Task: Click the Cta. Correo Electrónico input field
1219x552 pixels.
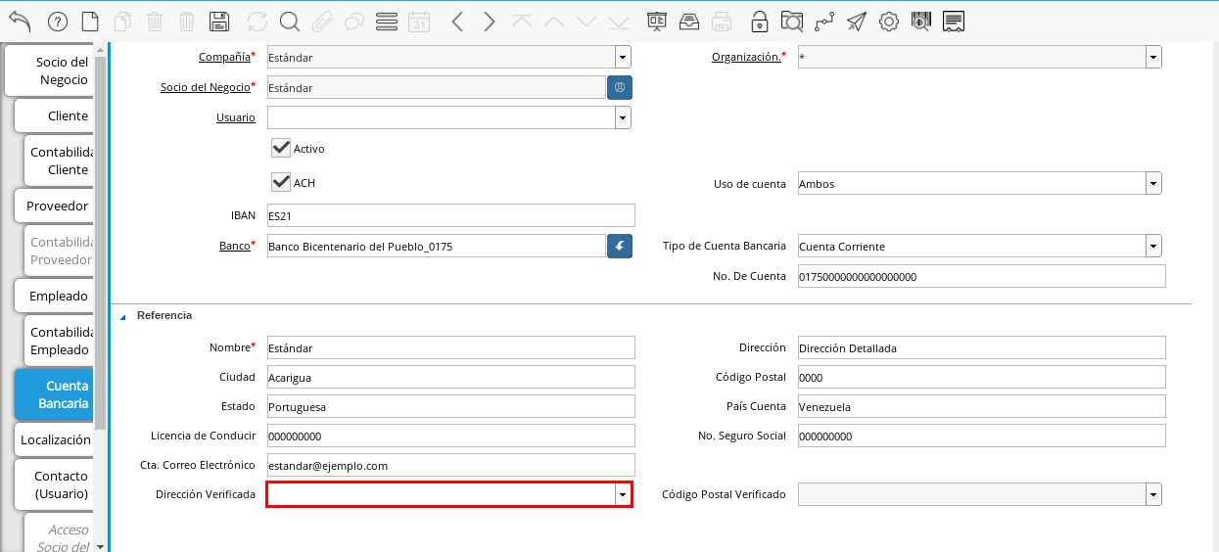Action: (x=450, y=465)
